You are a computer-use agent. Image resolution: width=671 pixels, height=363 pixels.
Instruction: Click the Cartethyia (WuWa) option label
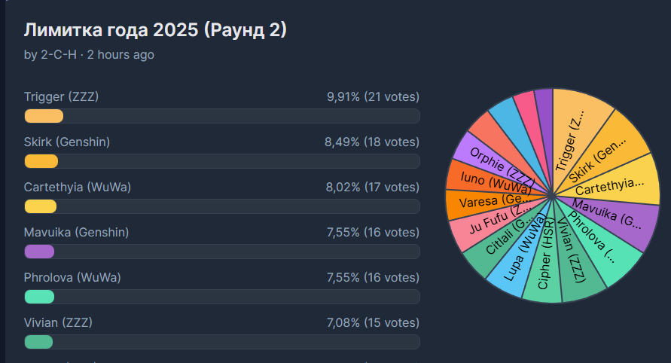click(x=78, y=187)
